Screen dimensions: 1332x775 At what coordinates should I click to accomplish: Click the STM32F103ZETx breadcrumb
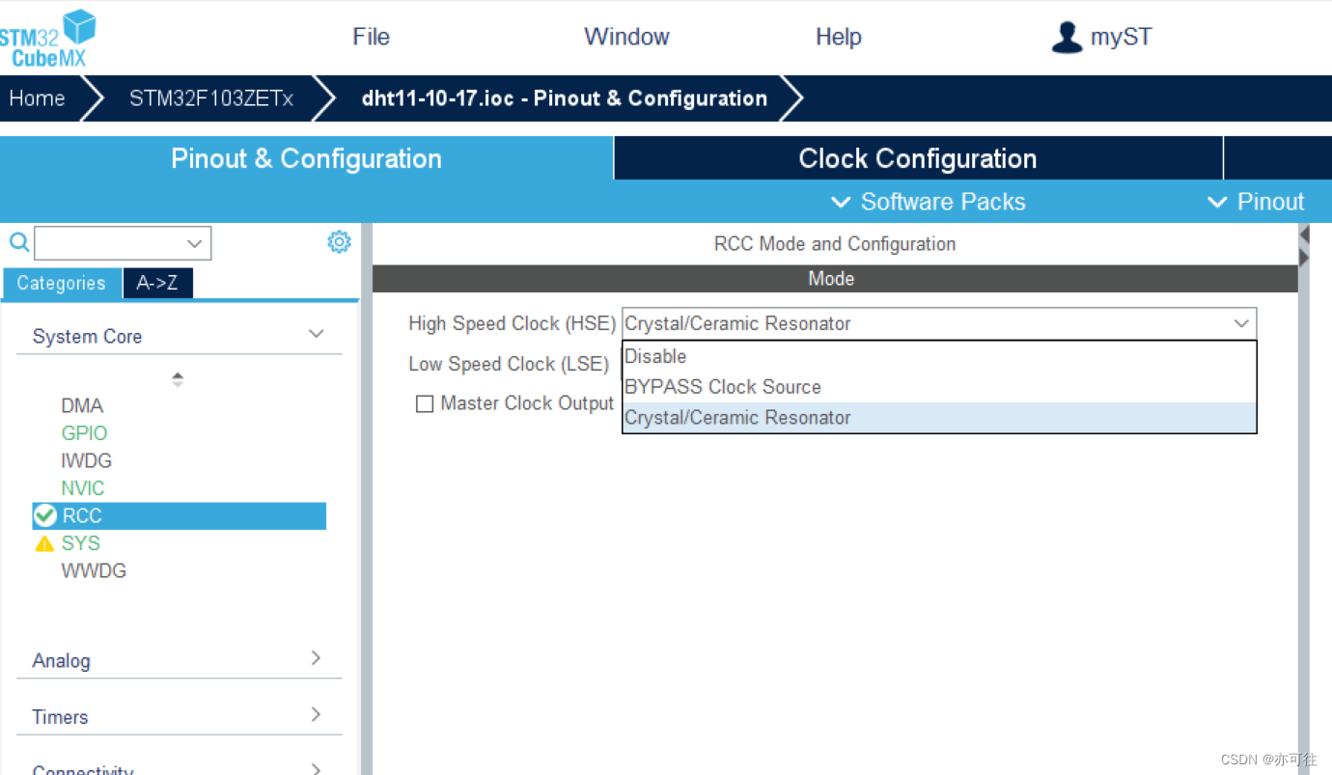[211, 98]
